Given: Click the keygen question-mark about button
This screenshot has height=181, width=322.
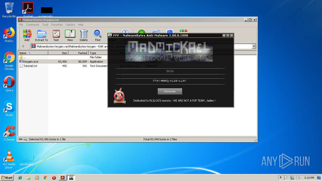Looking at the screenshot, I should pos(228,35).
